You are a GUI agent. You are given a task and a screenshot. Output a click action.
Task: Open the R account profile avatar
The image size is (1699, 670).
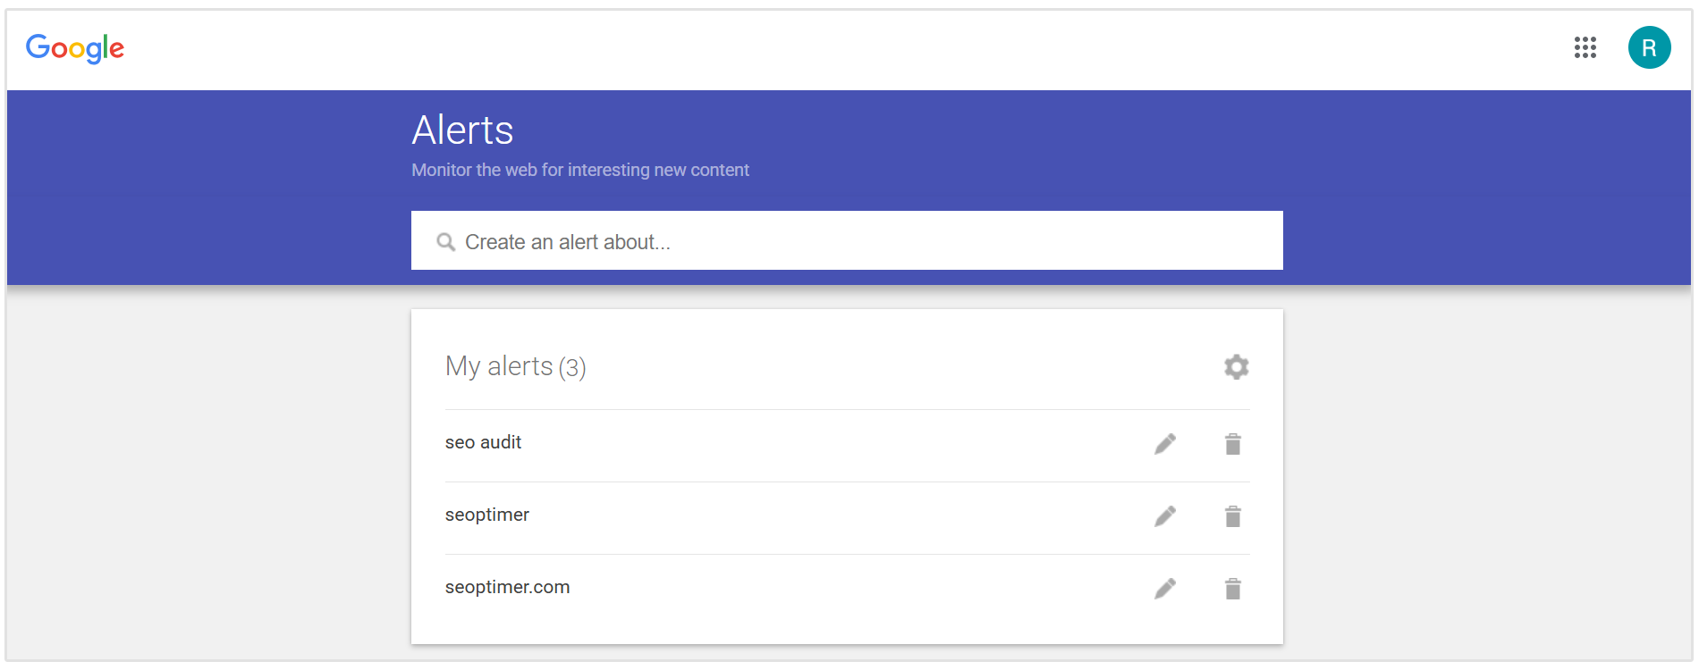pyautogui.click(x=1650, y=47)
